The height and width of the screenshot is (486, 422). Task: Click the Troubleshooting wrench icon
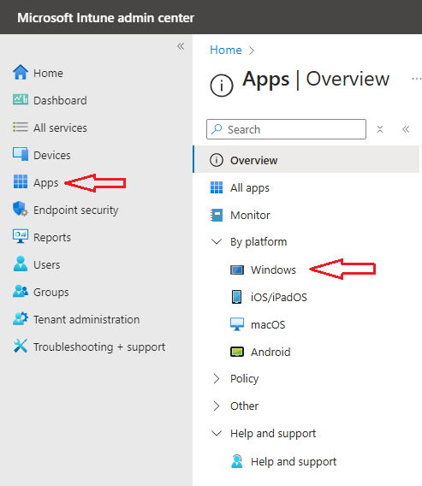[x=21, y=346]
